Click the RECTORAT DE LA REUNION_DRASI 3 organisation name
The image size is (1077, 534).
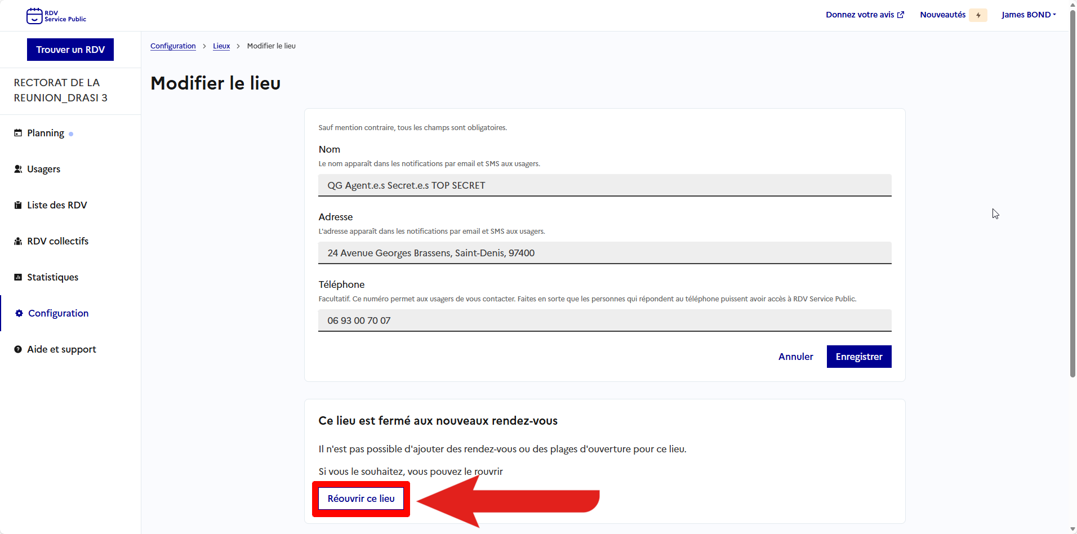point(61,90)
